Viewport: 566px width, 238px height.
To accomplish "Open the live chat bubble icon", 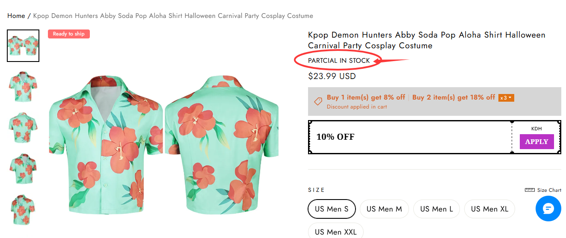I will point(548,209).
